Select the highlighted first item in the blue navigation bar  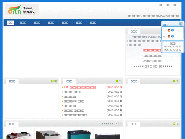tap(10, 23)
